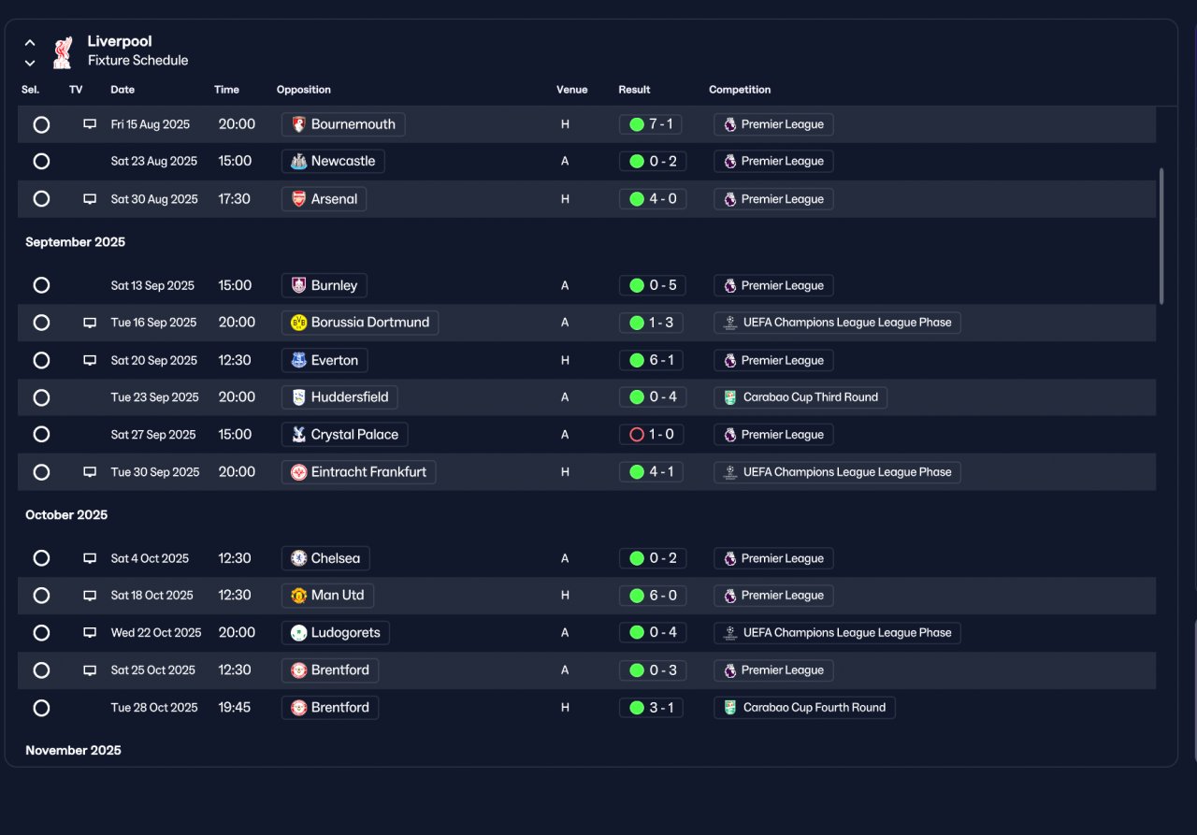Image resolution: width=1197 pixels, height=835 pixels.
Task: Open the Everton opposition button
Action: [324, 360]
